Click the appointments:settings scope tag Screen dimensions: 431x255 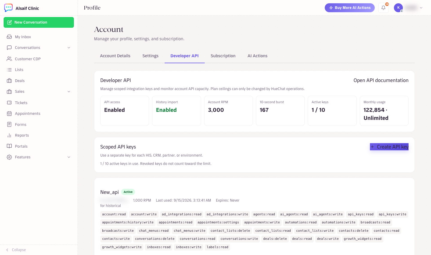tap(218, 222)
